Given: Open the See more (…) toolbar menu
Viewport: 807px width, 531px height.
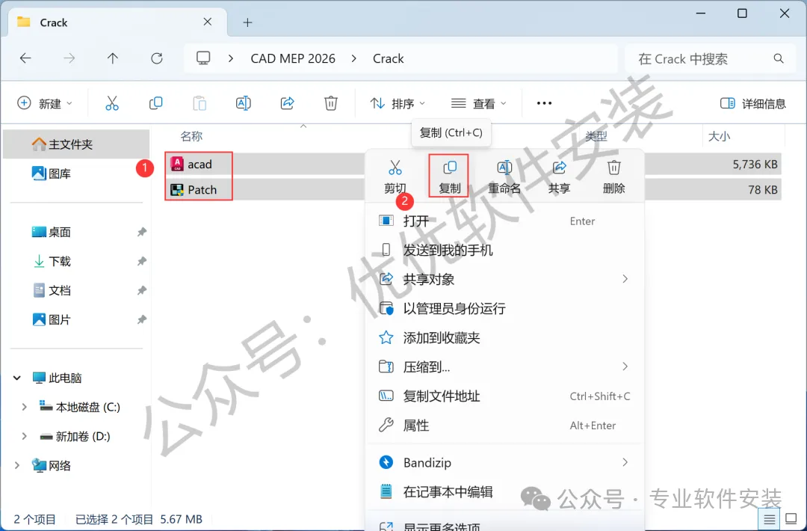Looking at the screenshot, I should [x=544, y=103].
